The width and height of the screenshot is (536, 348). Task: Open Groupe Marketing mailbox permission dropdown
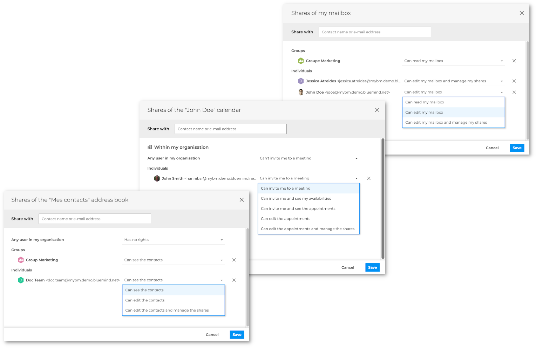pos(454,61)
